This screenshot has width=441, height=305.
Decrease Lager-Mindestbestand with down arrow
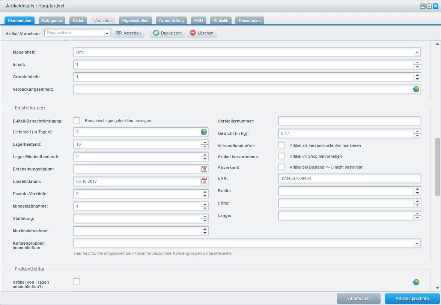[x=205, y=158]
